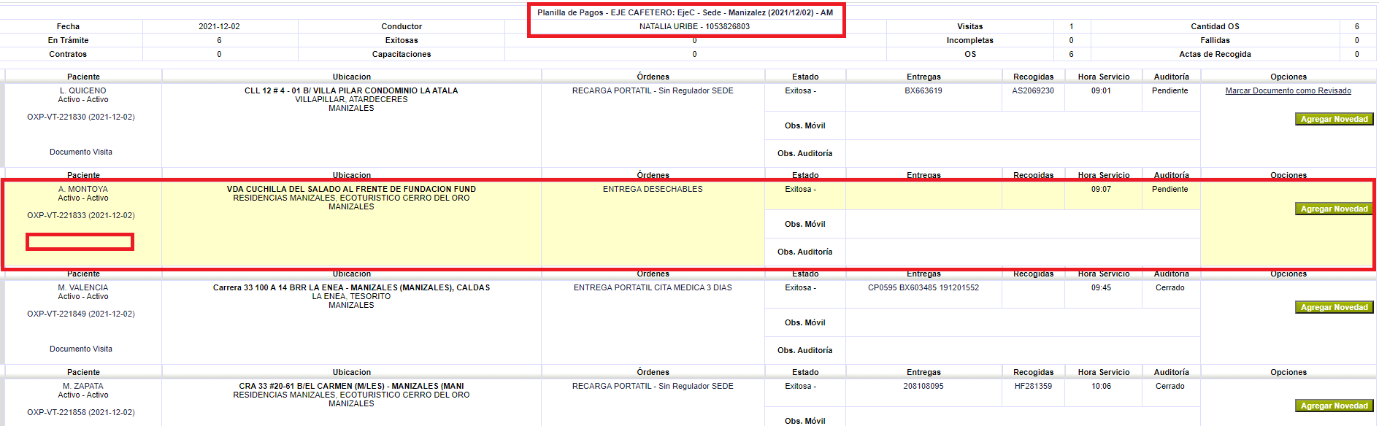The image size is (1379, 426).
Task: Click patient name M. ZAPATA
Action: (83, 386)
